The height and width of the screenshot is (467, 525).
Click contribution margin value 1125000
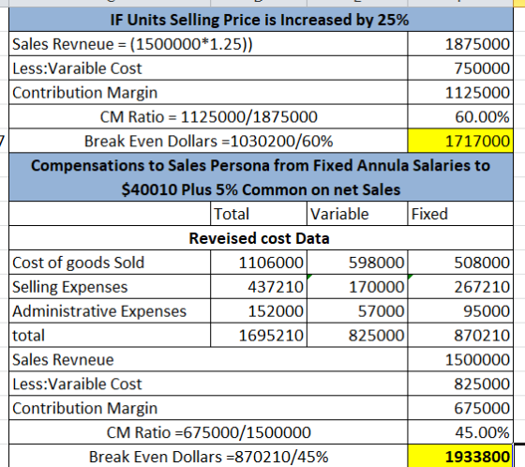pos(460,93)
